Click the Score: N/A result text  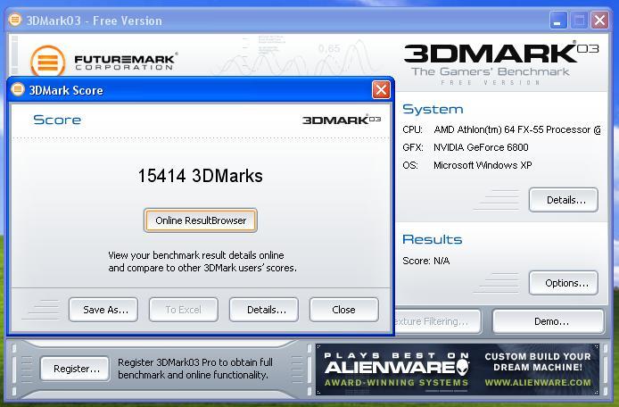pos(426,261)
